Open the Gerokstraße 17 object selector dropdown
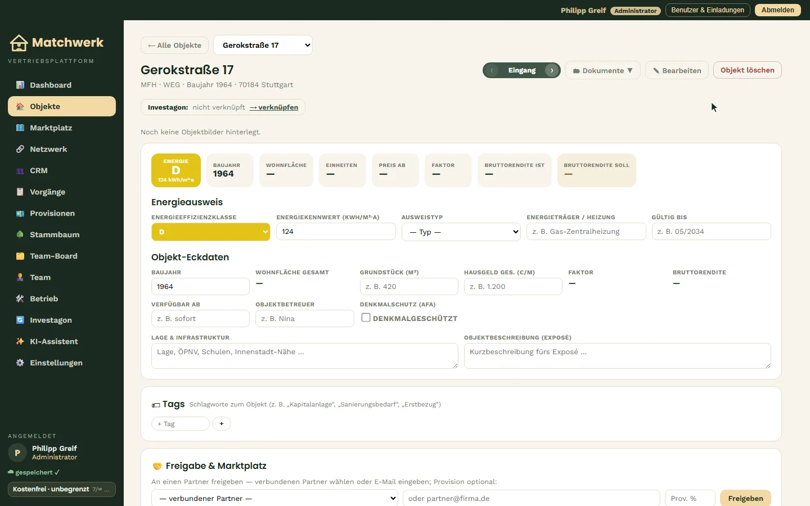 (x=263, y=45)
